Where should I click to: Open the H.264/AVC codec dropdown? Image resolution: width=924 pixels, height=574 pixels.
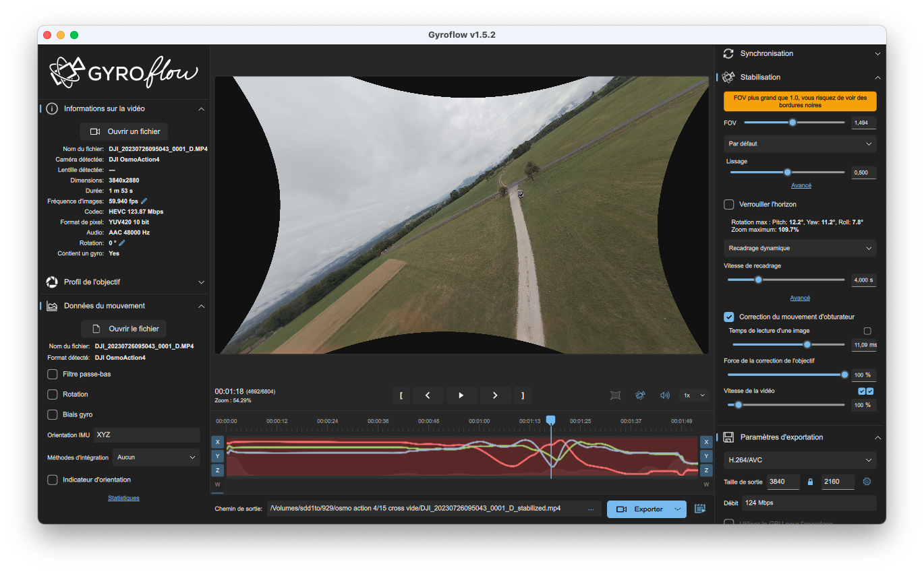(800, 460)
